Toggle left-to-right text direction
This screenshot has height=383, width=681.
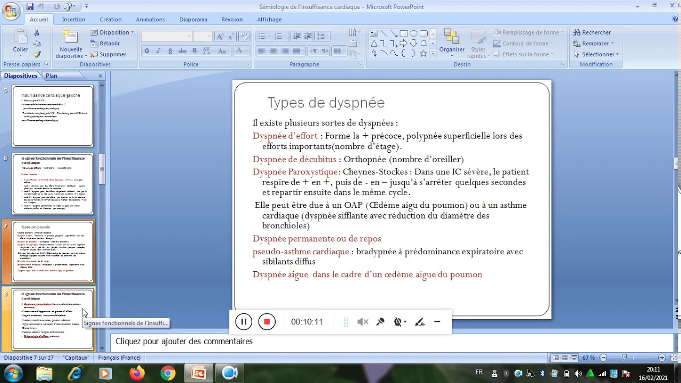[313, 51]
